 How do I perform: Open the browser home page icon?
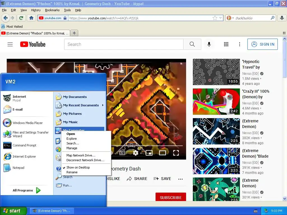31,18
